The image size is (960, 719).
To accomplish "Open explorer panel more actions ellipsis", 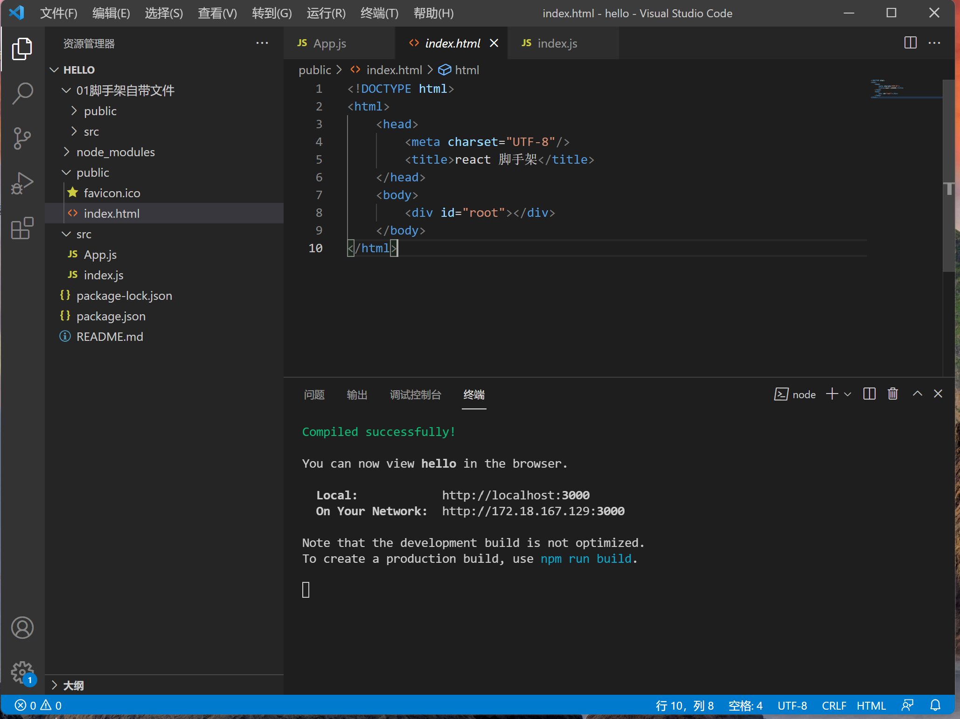I will [262, 43].
